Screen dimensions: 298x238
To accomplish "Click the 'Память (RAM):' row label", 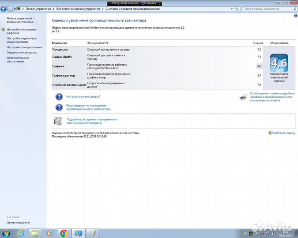I will pyautogui.click(x=62, y=57).
